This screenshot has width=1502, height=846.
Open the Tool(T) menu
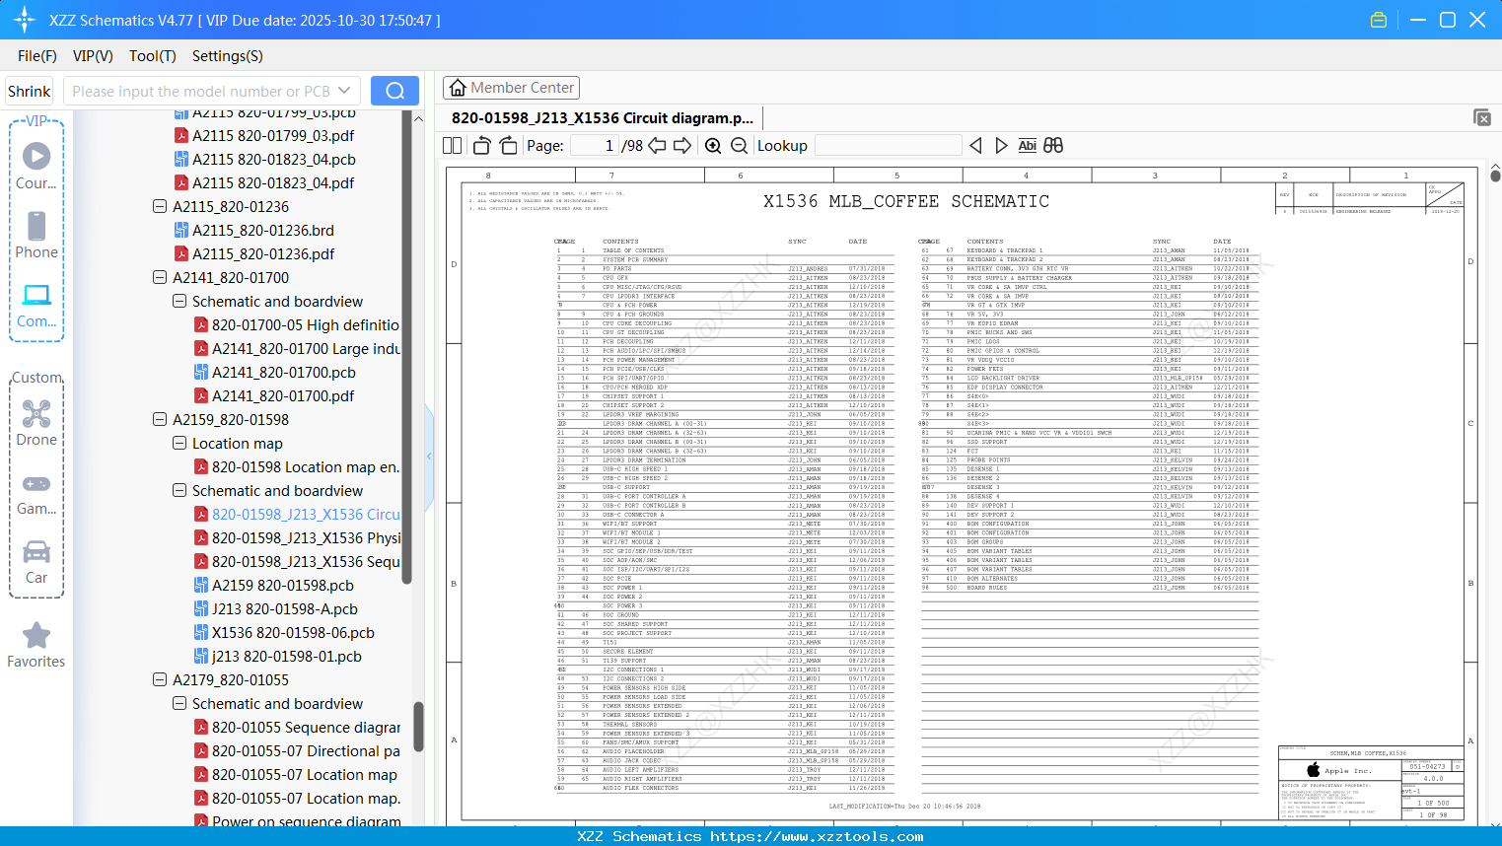click(153, 56)
